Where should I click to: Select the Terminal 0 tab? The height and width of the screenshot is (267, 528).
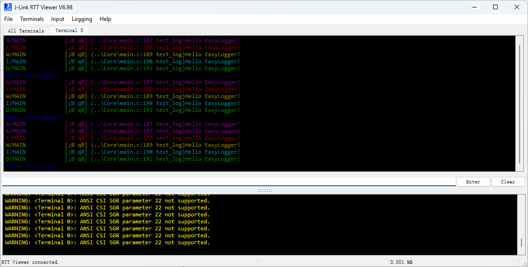[69, 31]
